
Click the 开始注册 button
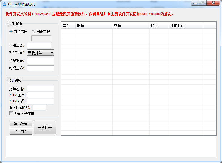click(45, 127)
